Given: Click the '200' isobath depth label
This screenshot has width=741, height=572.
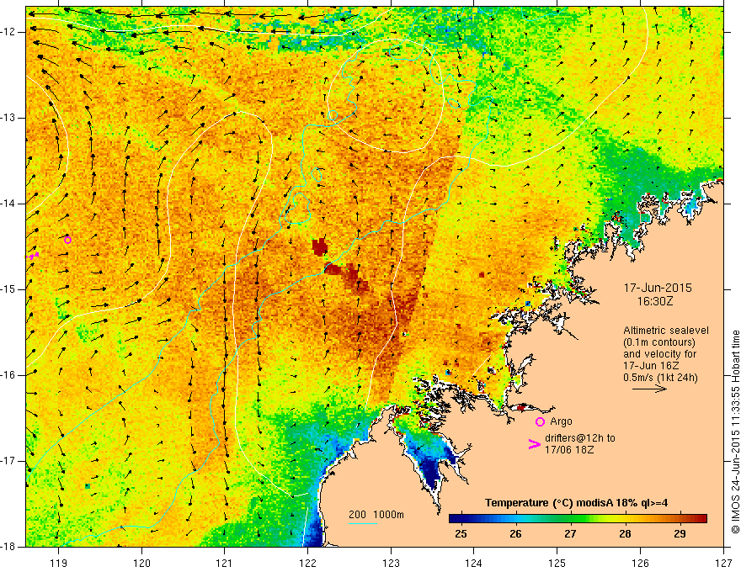Looking at the screenshot, I should point(357,515).
